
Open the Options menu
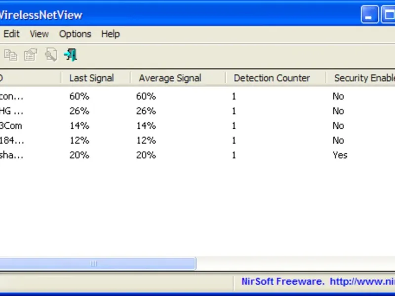[75, 34]
